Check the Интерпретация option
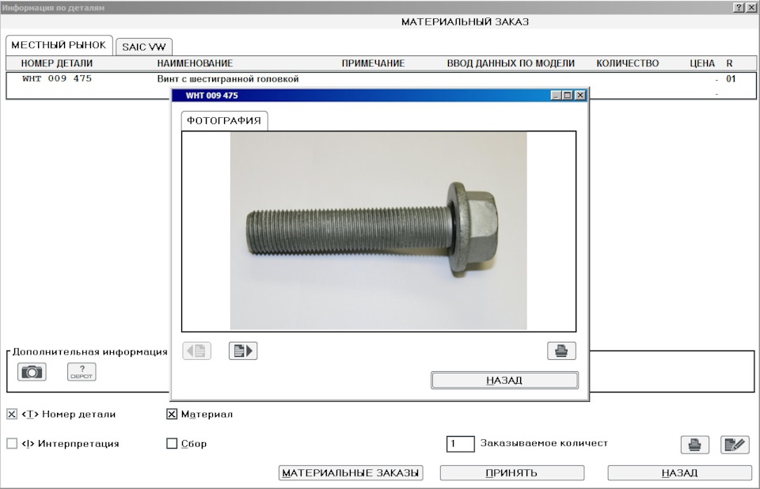760x489 pixels. pos(11,443)
